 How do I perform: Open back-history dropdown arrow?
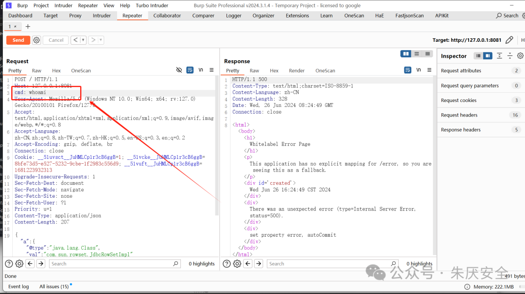83,40
